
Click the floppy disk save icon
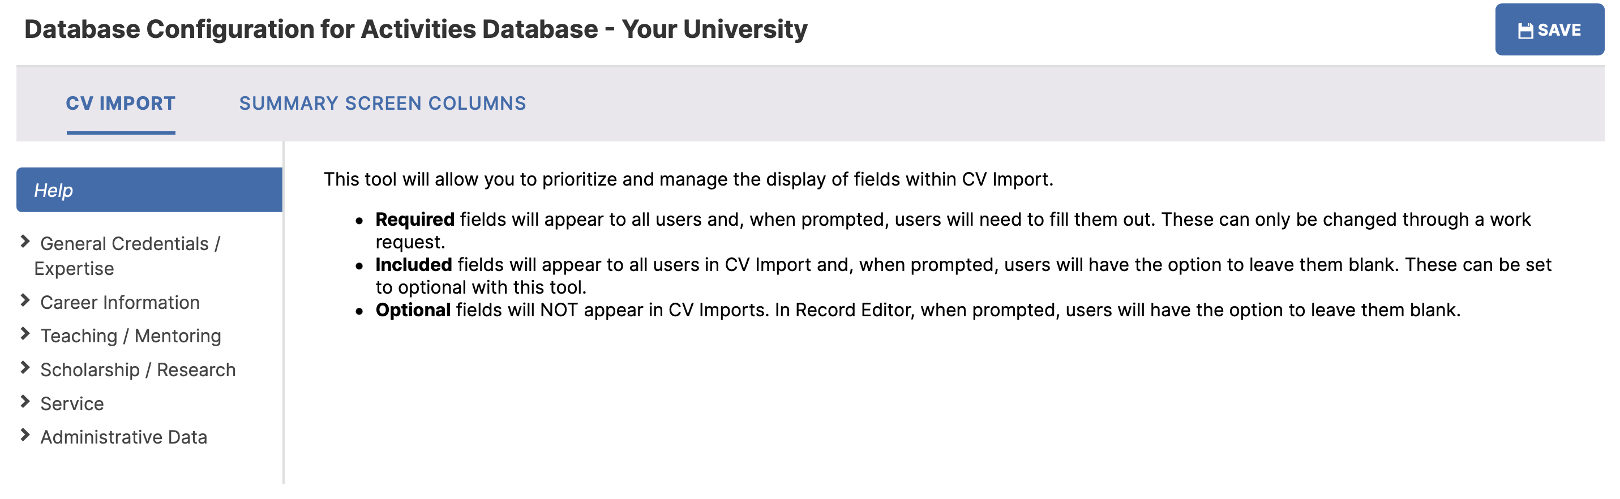pos(1525,31)
